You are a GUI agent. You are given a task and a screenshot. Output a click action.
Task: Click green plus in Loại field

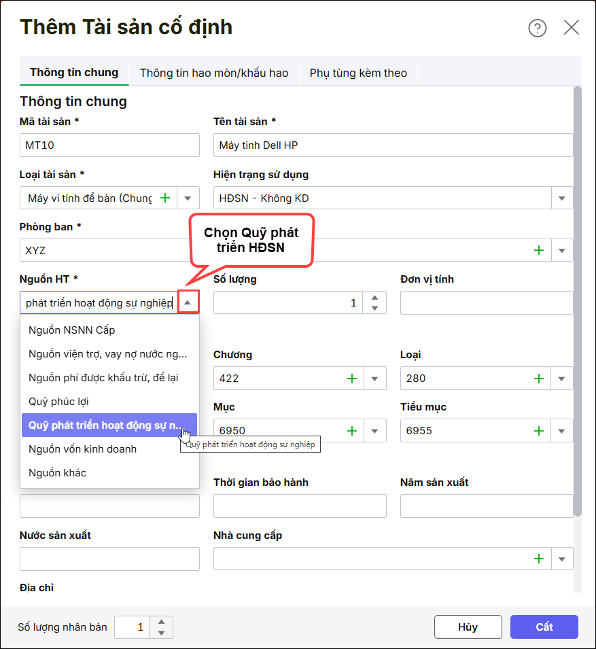[x=539, y=379]
